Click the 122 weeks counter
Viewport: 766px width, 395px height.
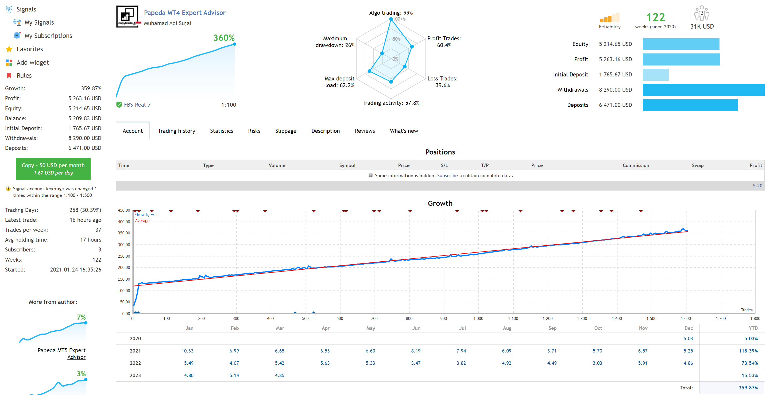tap(655, 17)
